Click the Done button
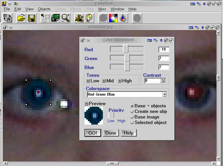The height and width of the screenshot is (166, 223). pyautogui.click(x=111, y=133)
